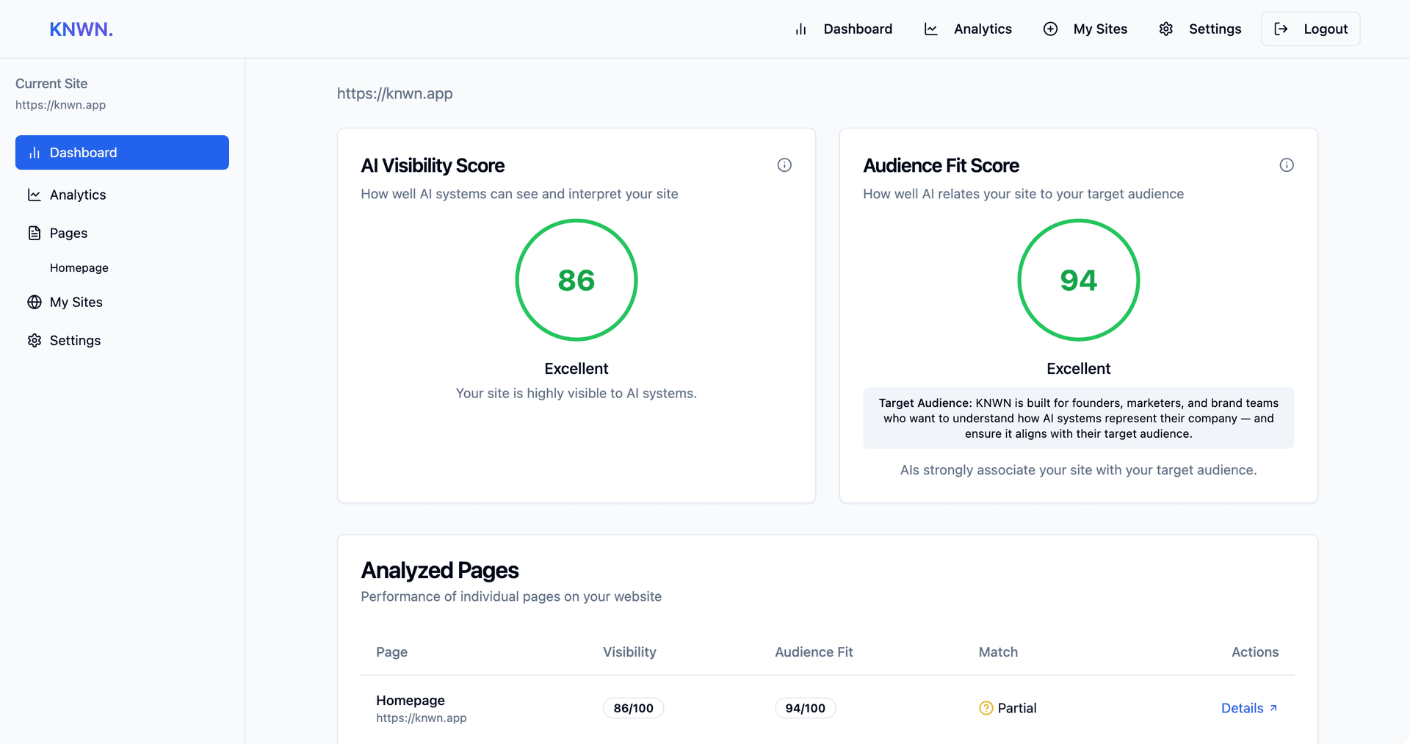Click the plus circle icon beside My Sites
Image resolution: width=1410 pixels, height=744 pixels.
(x=1050, y=29)
